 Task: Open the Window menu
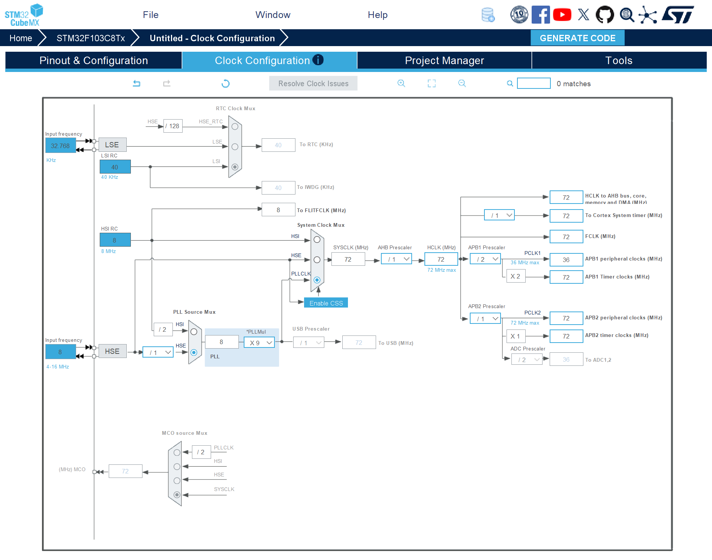273,15
